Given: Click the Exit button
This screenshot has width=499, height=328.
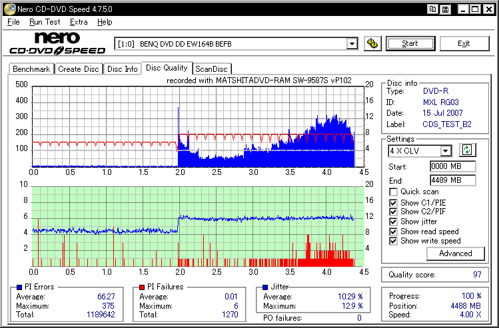Looking at the screenshot, I should (464, 43).
